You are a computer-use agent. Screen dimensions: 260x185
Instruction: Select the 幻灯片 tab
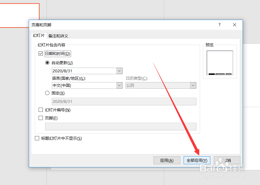pos(39,36)
